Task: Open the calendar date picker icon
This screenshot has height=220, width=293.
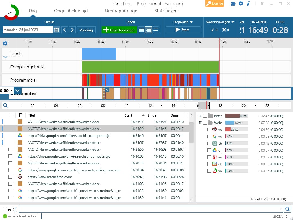Action: (56, 30)
